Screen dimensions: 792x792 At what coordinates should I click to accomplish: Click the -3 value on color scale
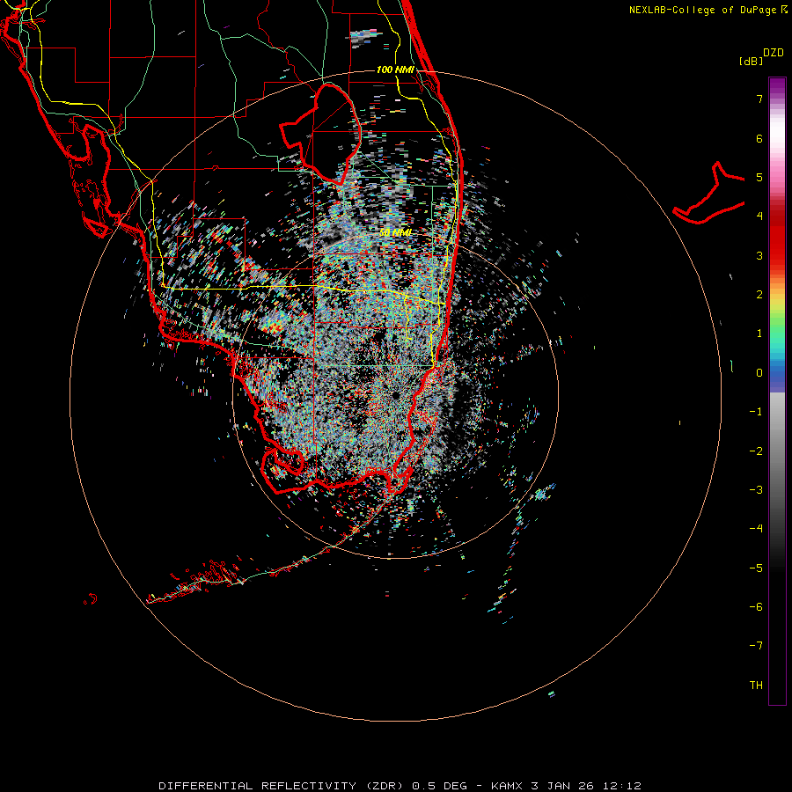pos(756,489)
